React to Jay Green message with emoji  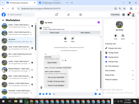(x=63, y=60)
